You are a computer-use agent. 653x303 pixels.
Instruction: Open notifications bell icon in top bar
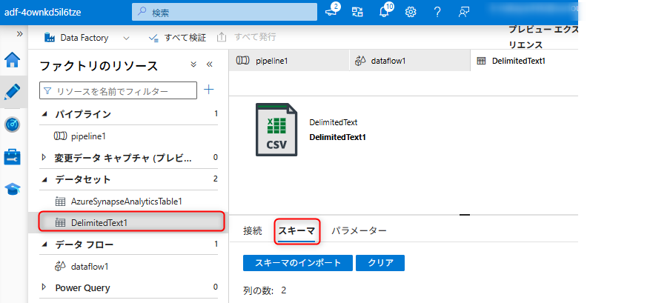[x=385, y=12]
